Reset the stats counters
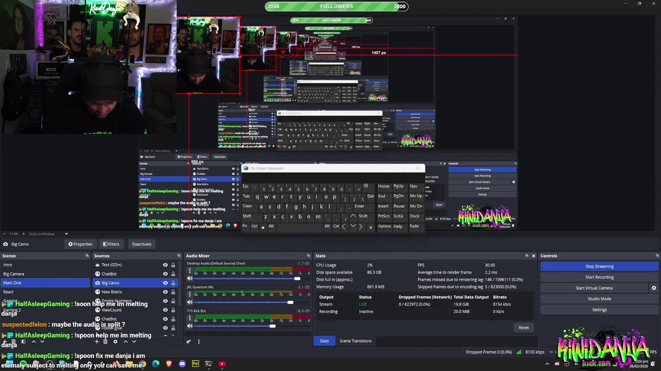 pos(524,328)
